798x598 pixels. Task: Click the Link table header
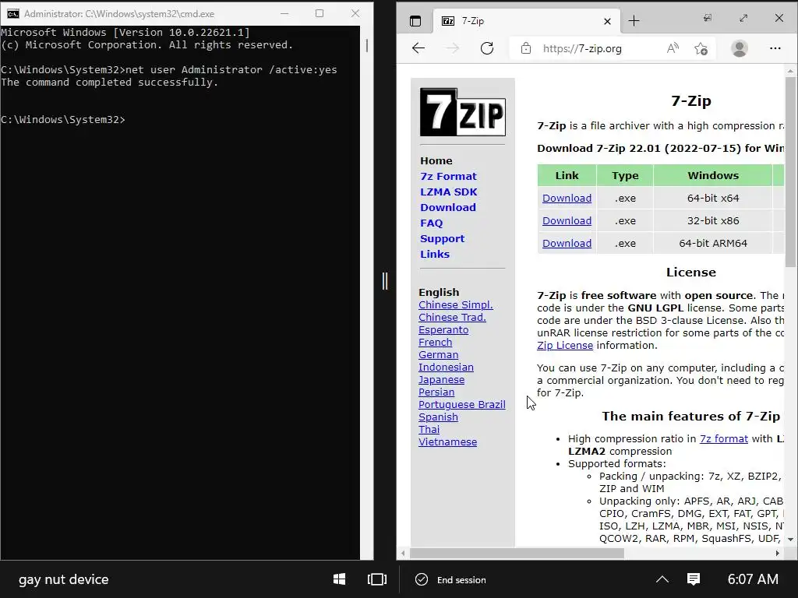click(567, 175)
